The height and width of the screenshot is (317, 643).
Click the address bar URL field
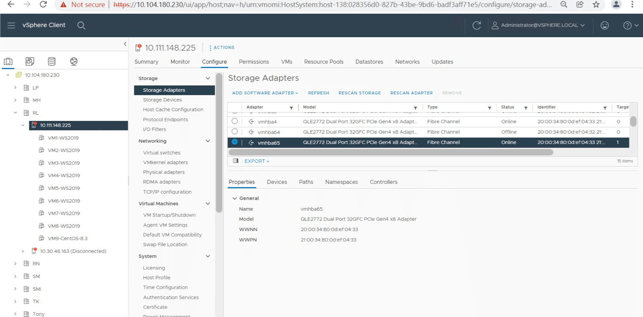[332, 5]
